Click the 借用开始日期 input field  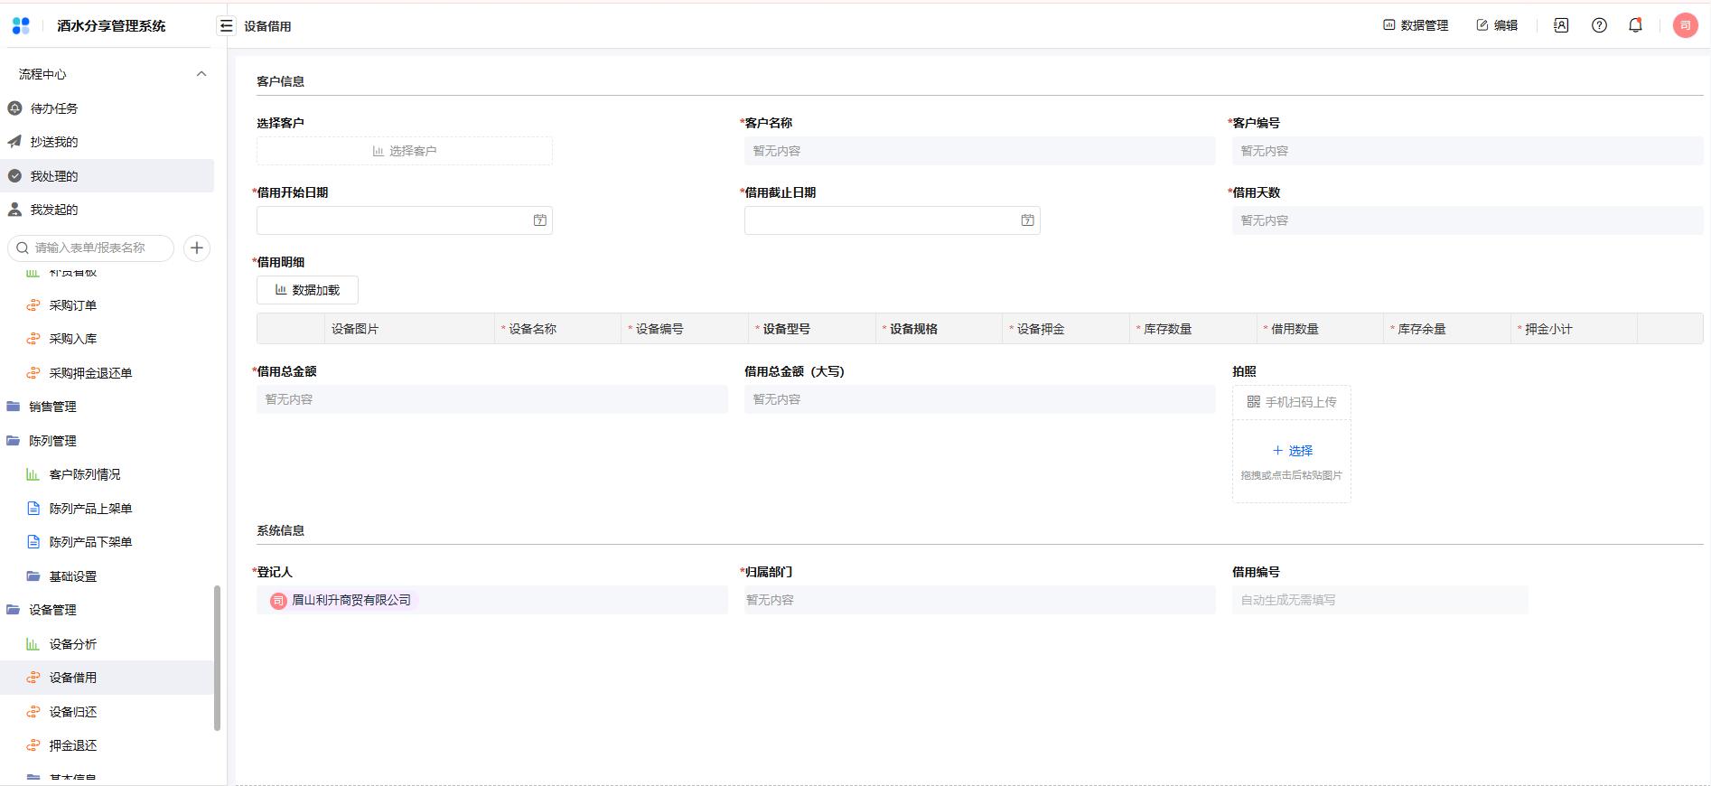coord(405,220)
